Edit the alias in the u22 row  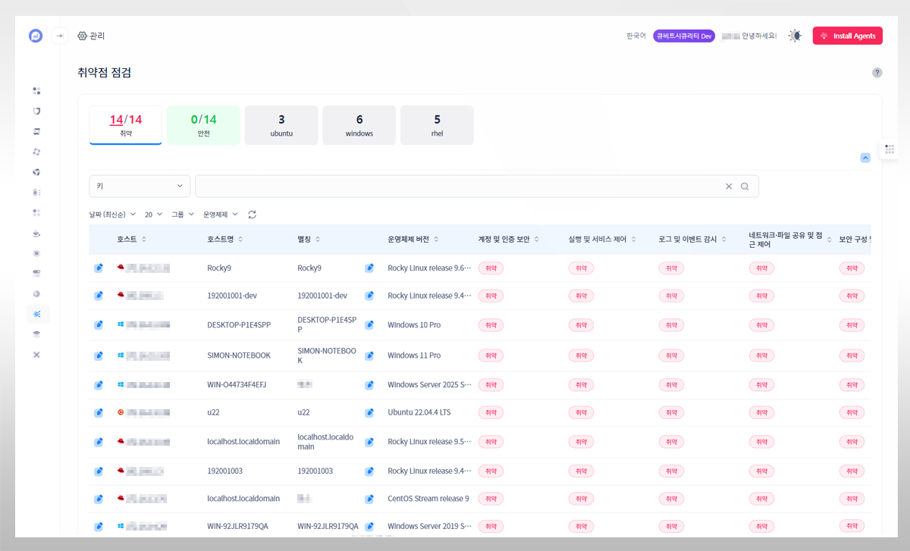[x=369, y=413]
